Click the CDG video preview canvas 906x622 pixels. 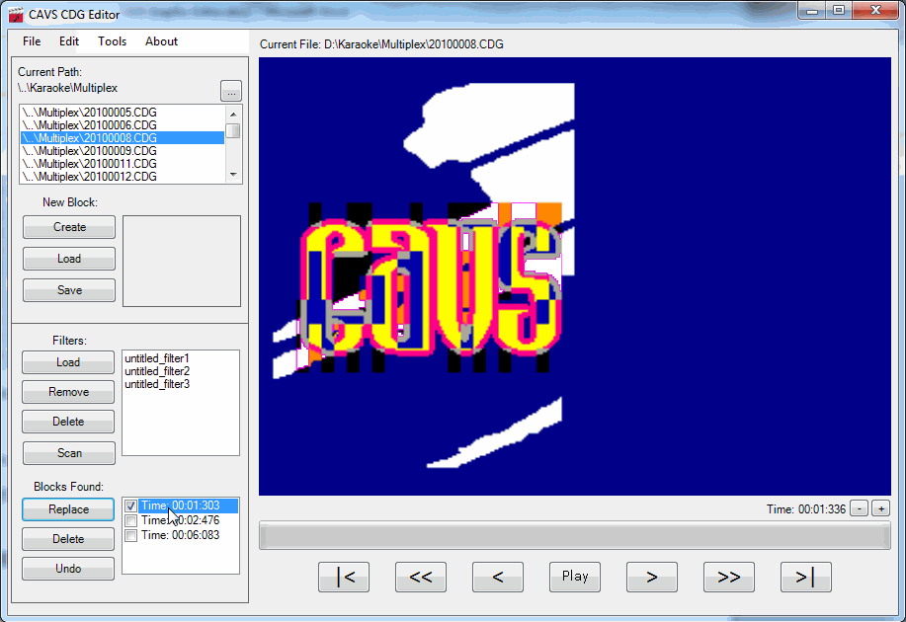click(x=575, y=276)
